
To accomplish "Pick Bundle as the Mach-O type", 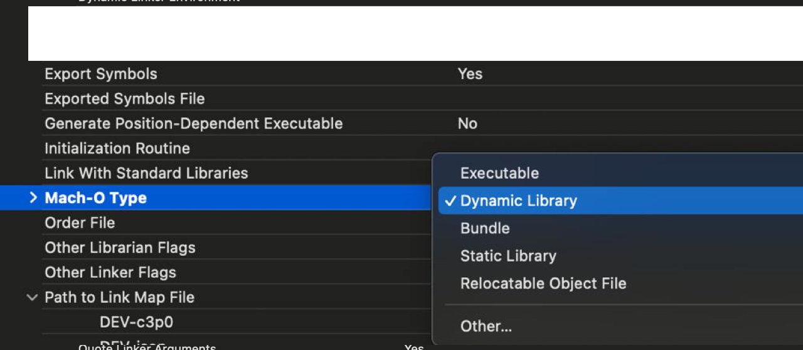I will pyautogui.click(x=485, y=228).
